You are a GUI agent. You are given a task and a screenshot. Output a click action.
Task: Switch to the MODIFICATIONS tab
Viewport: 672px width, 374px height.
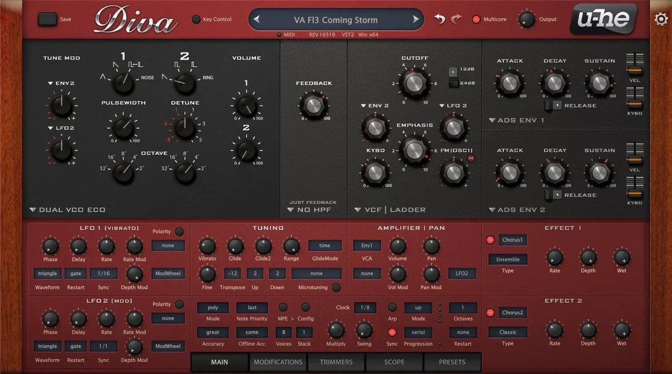[x=278, y=362]
